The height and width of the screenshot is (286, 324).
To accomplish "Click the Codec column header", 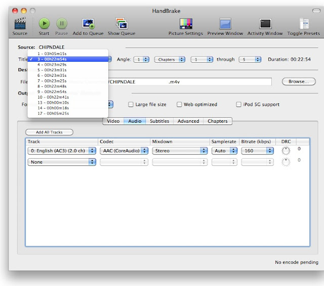I will coord(124,141).
